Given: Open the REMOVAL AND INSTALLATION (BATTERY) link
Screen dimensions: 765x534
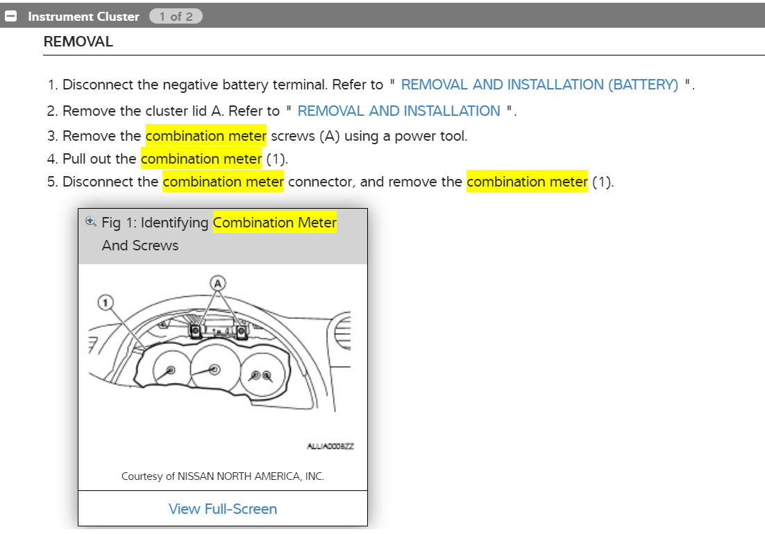Looking at the screenshot, I should pos(539,85).
